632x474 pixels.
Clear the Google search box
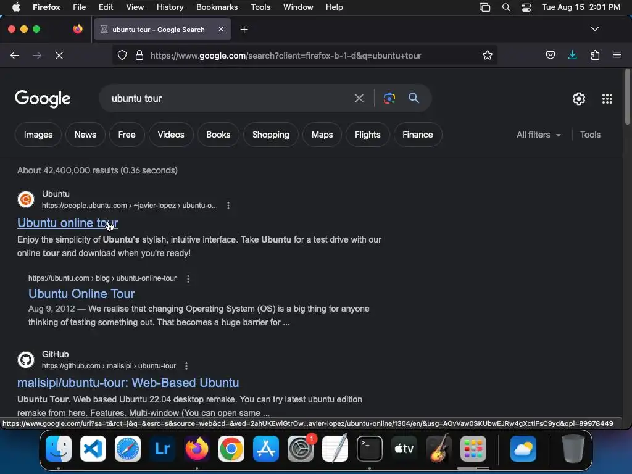(x=359, y=98)
